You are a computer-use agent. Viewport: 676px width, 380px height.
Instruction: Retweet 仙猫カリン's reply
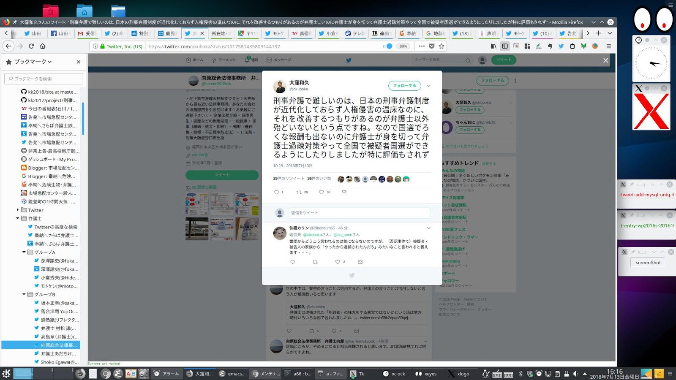coord(315,262)
